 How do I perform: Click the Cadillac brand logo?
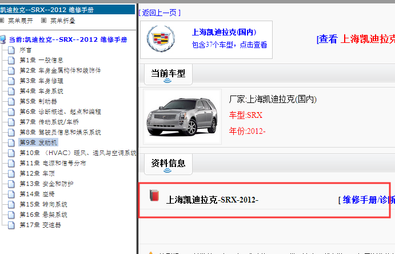coord(161,38)
